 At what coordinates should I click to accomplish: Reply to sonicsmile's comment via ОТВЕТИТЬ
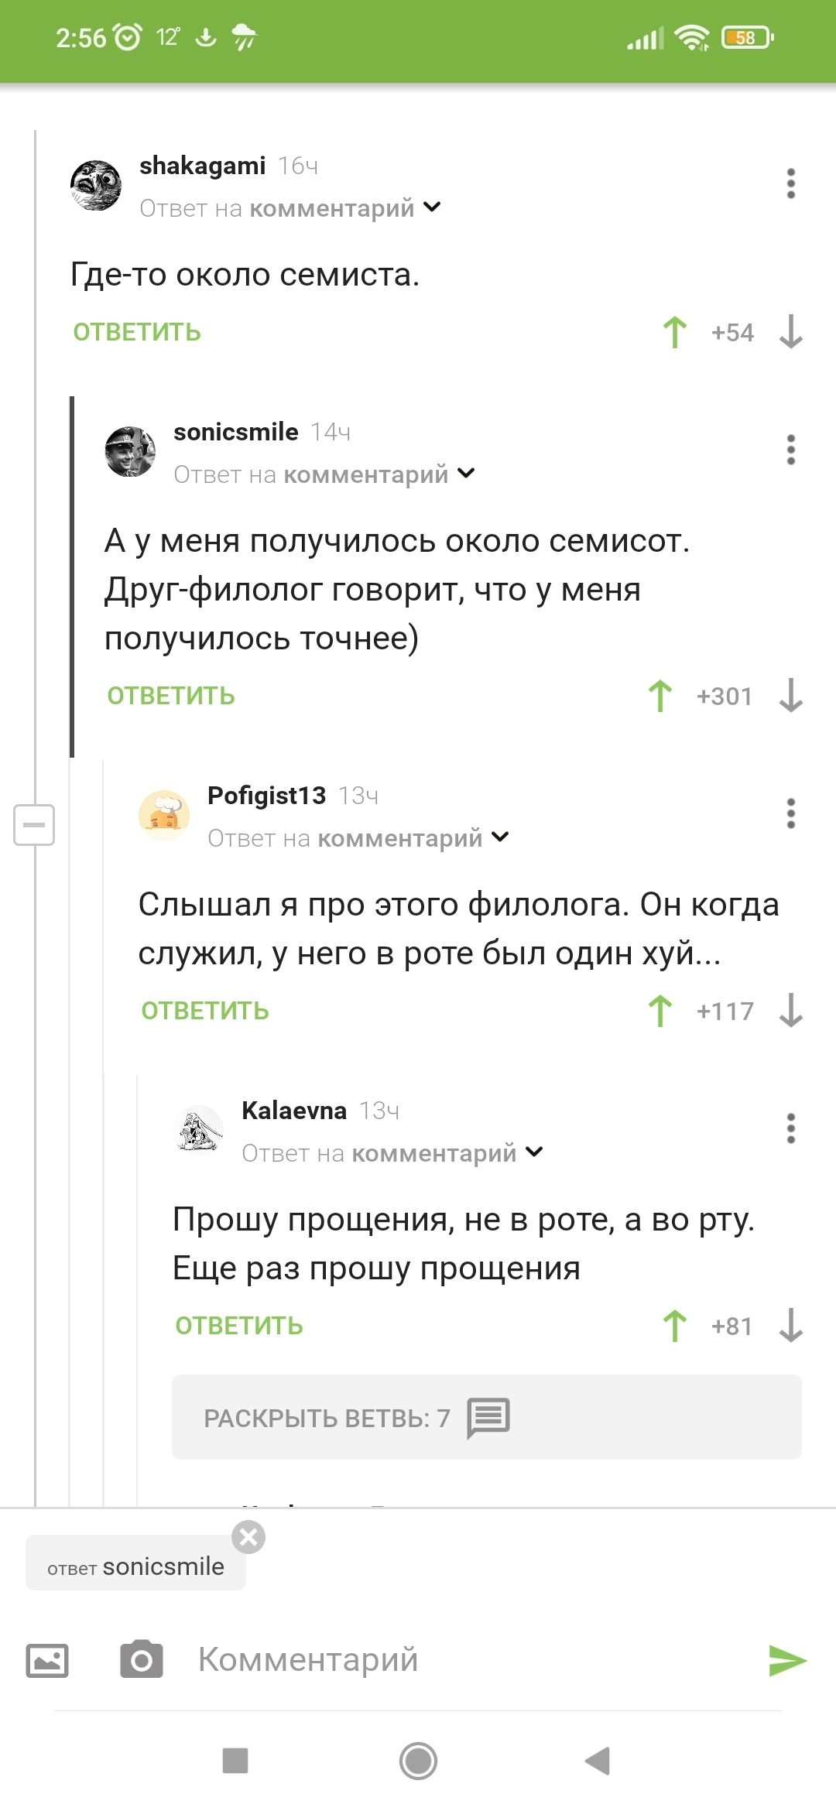point(171,696)
